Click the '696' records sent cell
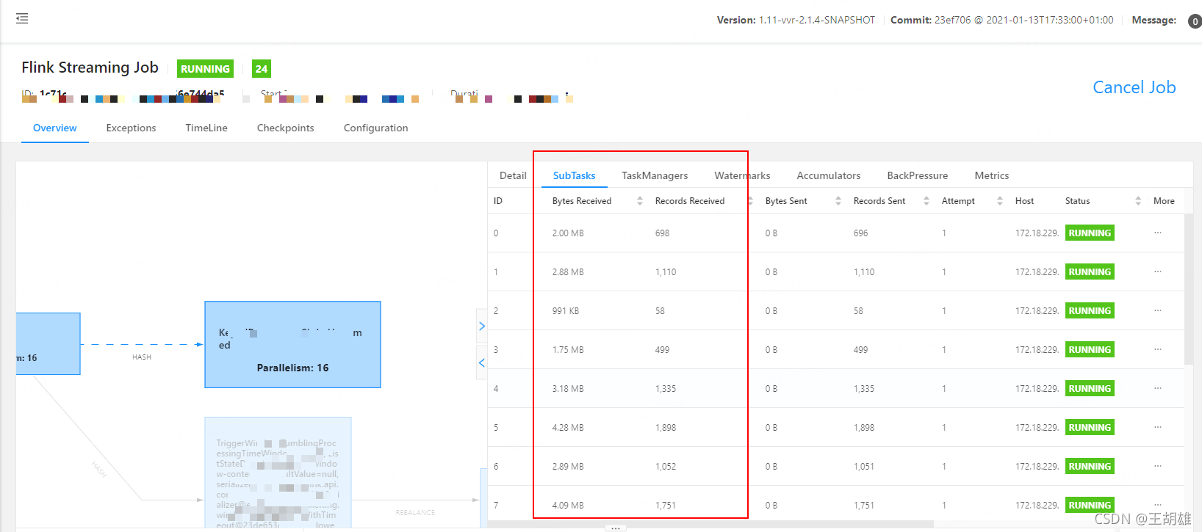Screen dimensions: 1202x532 [860, 233]
